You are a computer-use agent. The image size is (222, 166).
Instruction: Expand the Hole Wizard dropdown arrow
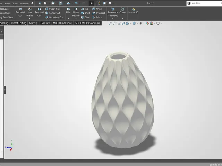tap(30, 18)
